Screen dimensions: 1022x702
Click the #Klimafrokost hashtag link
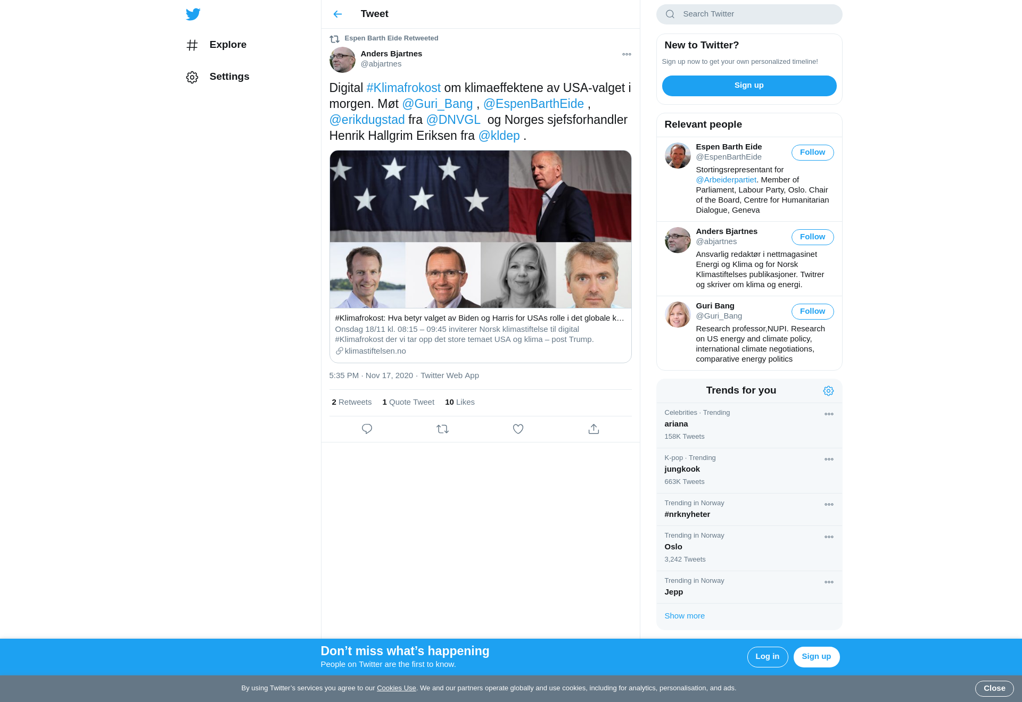403,88
